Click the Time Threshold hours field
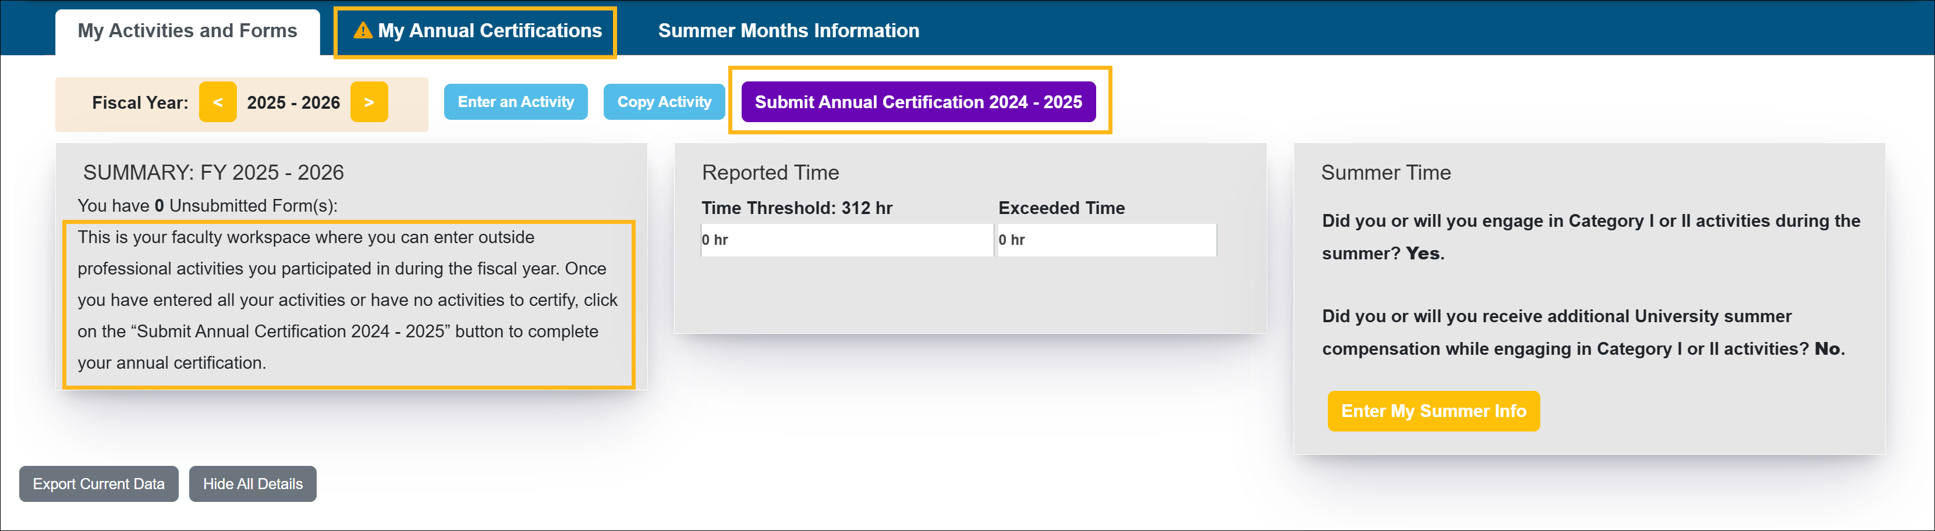Screen dimensions: 1935x531 (846, 240)
